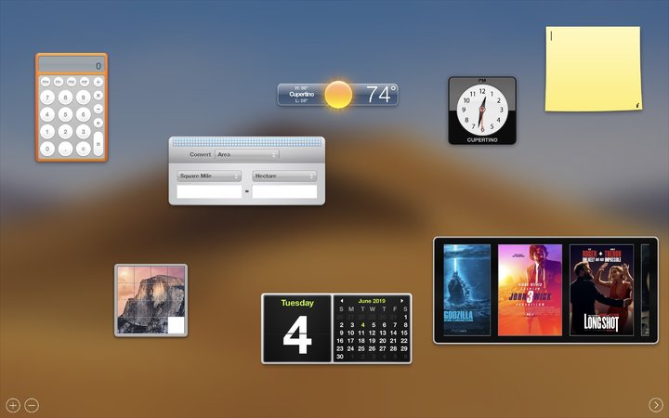This screenshot has height=418, width=669.
Task: Click the equals key on the calculator
Action: coord(98,144)
